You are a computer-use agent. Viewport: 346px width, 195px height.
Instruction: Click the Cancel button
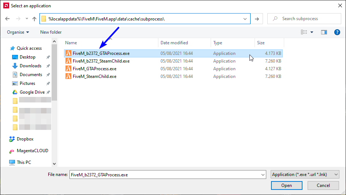pos(323,185)
